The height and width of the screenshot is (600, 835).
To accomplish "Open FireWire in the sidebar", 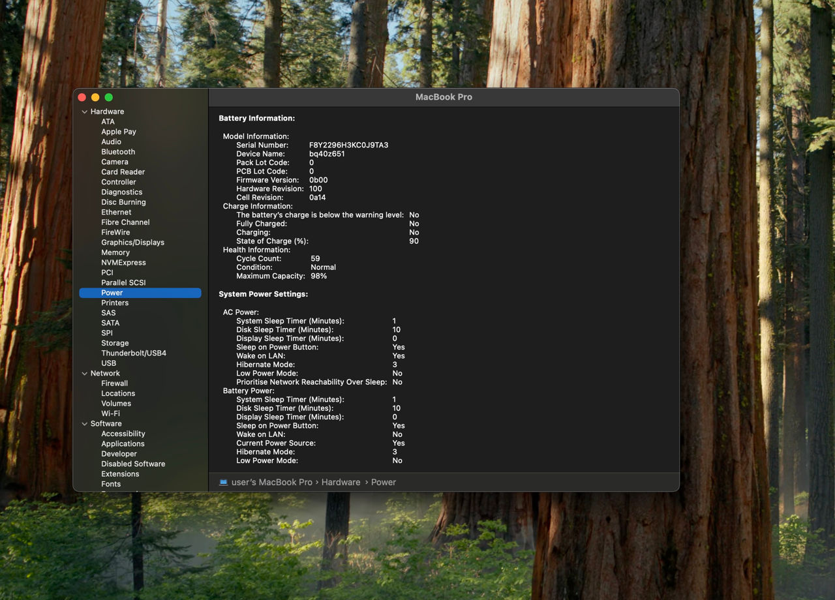I will click(115, 233).
